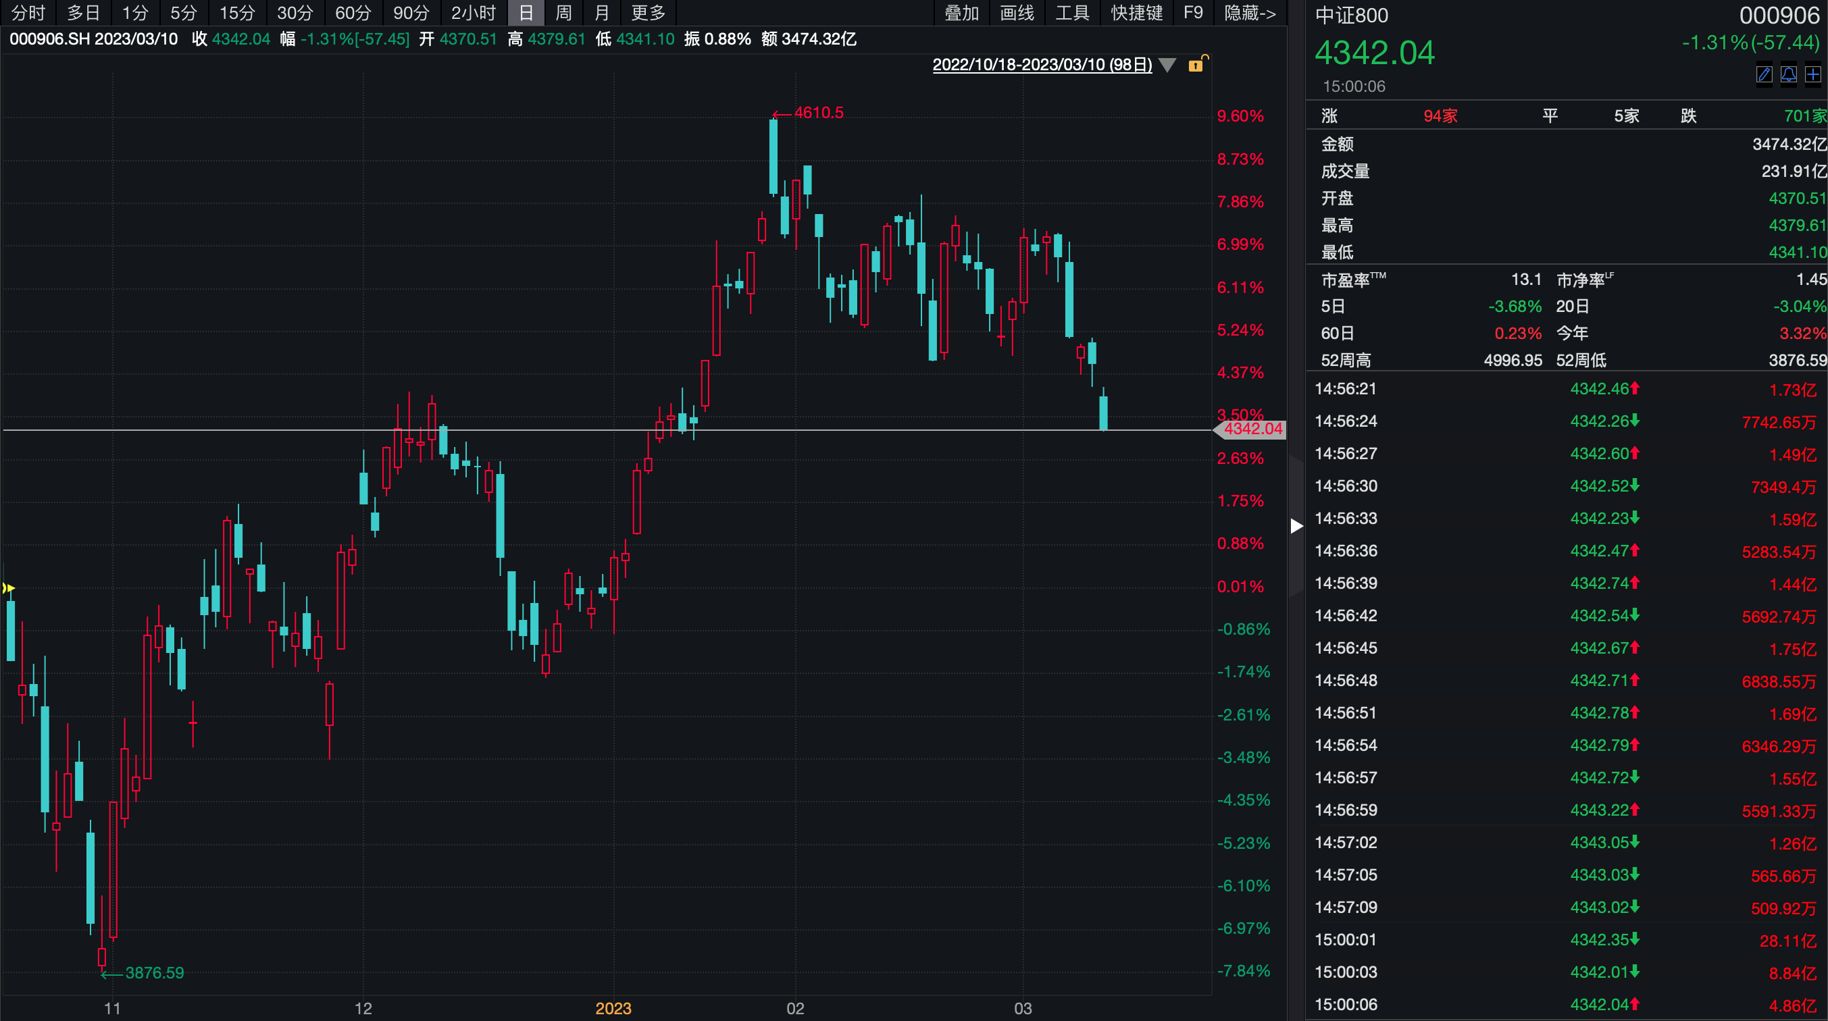This screenshot has height=1021, width=1828.
Task: Select the 30分 interval tab
Action: pos(295,13)
